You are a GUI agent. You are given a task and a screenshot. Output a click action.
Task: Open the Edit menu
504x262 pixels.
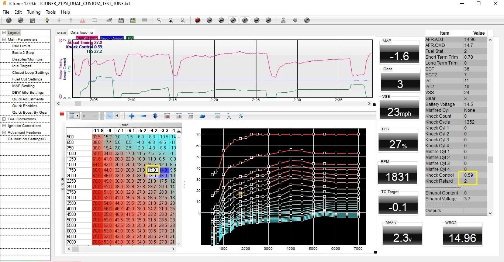point(18,12)
